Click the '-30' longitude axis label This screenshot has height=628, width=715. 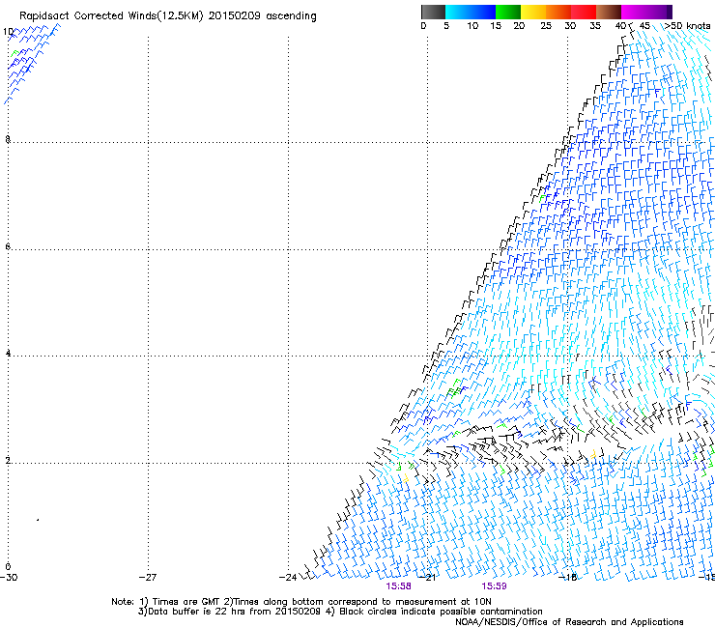tap(9, 578)
